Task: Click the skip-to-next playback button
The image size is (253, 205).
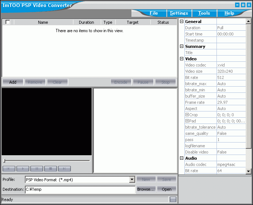Action: pyautogui.click(x=64, y=168)
